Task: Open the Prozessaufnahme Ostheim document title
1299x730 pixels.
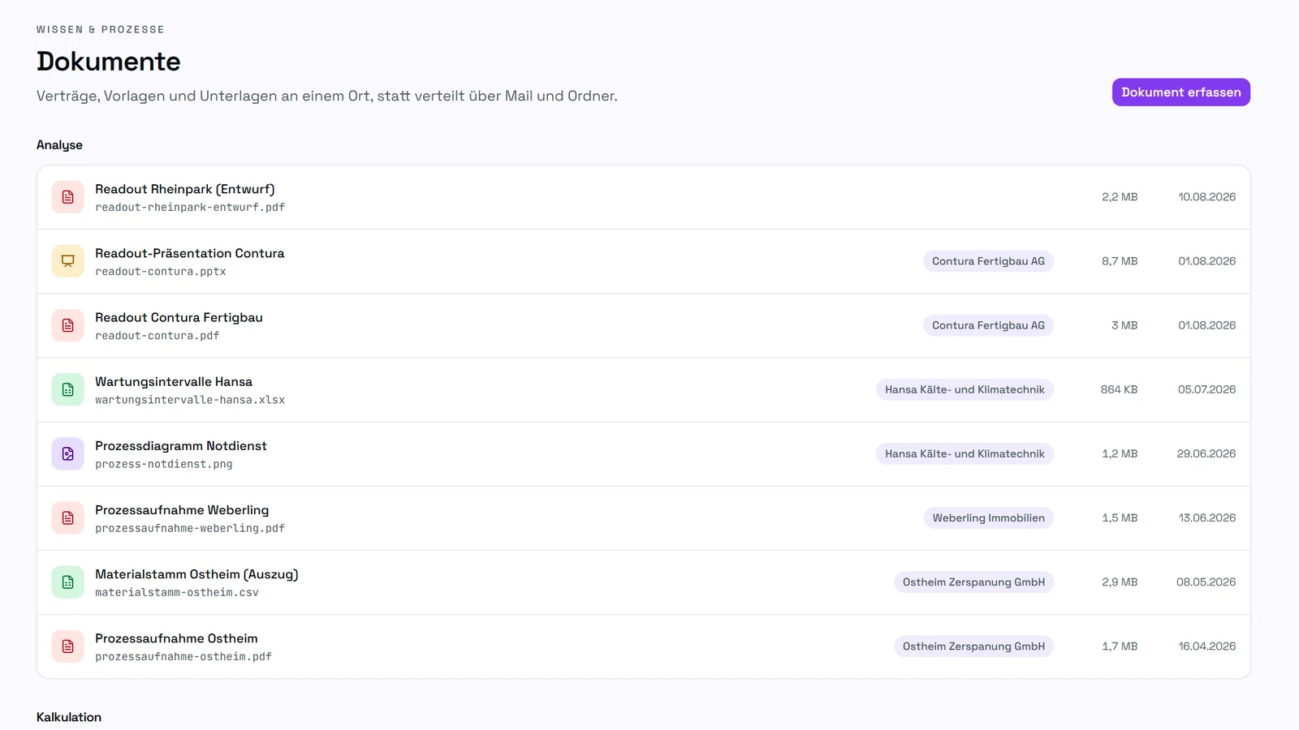Action: pos(176,638)
